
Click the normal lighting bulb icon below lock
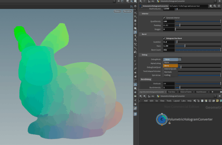pos(135,24)
